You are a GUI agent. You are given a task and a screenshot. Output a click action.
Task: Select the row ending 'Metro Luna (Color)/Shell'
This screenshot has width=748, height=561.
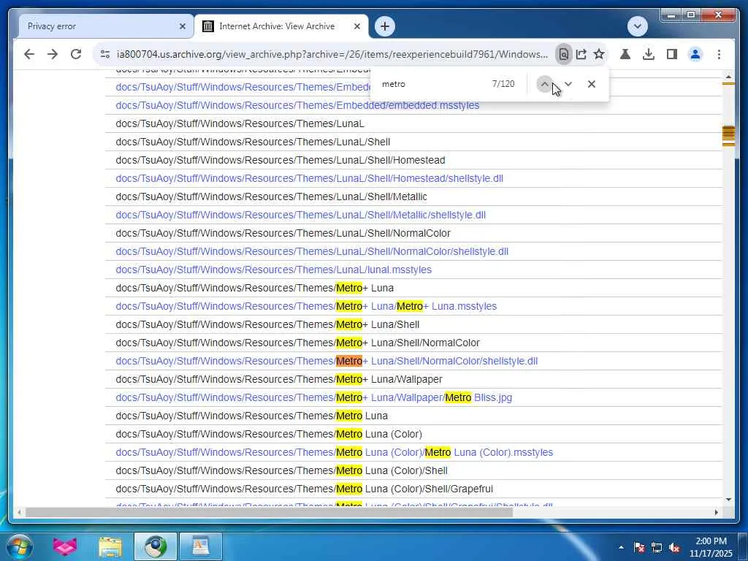point(413,471)
